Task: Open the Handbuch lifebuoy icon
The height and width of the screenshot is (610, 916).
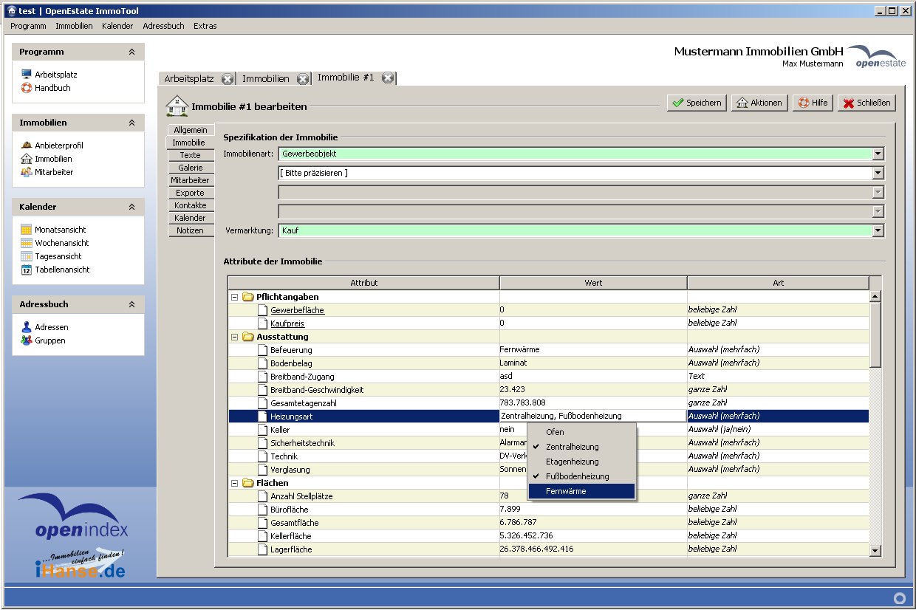Action: [27, 88]
